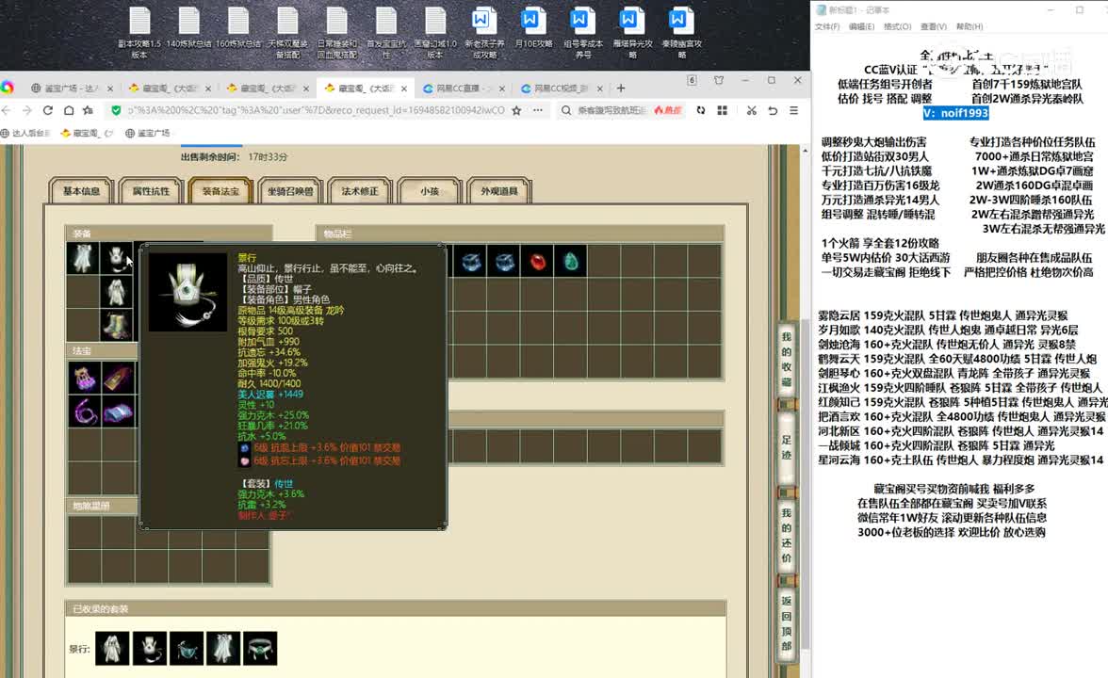Open the address bar three-dots menu
Image resolution: width=1108 pixels, height=678 pixels.
point(538,110)
